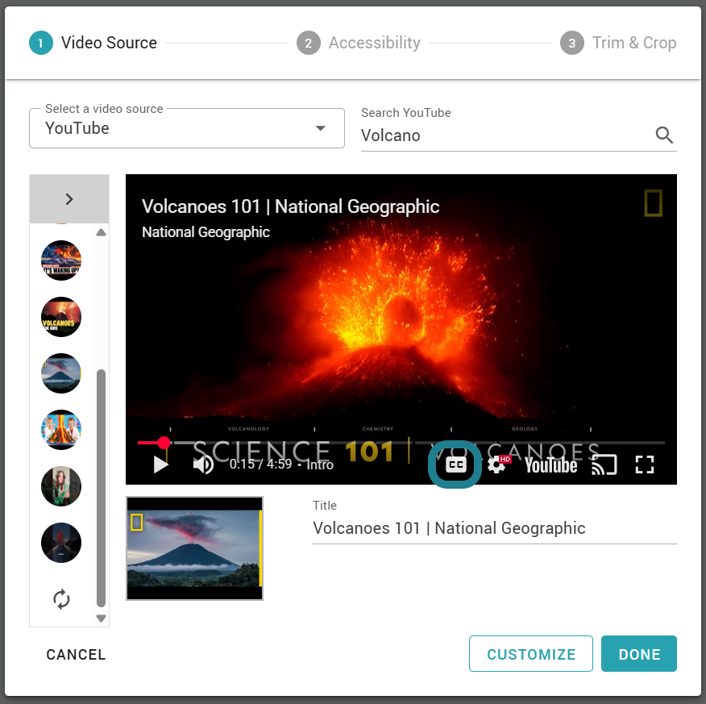Click the Customize button
The image size is (706, 704).
(x=531, y=653)
